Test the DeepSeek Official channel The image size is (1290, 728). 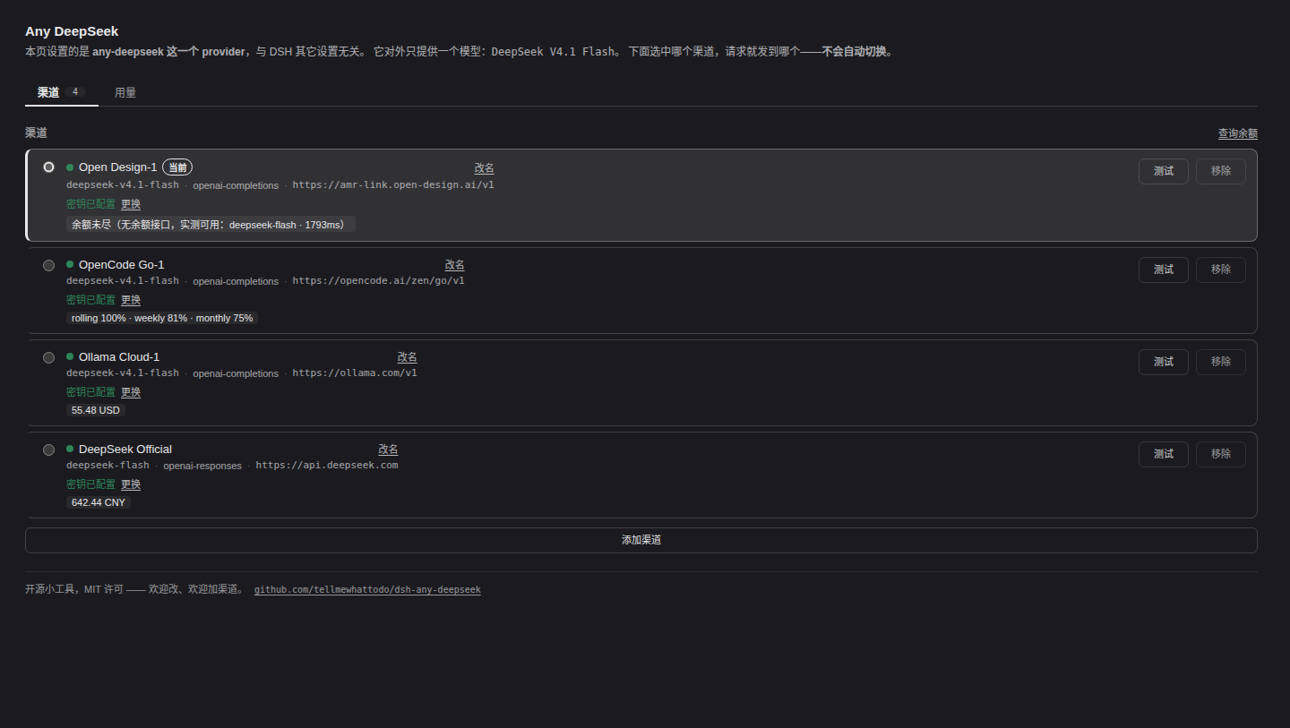[1163, 454]
